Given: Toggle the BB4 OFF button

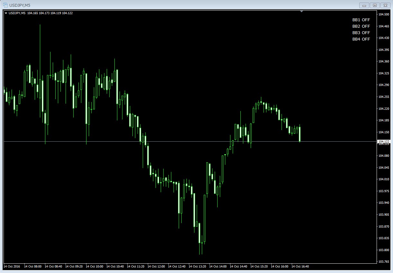Looking at the screenshot, I should pos(361,39).
